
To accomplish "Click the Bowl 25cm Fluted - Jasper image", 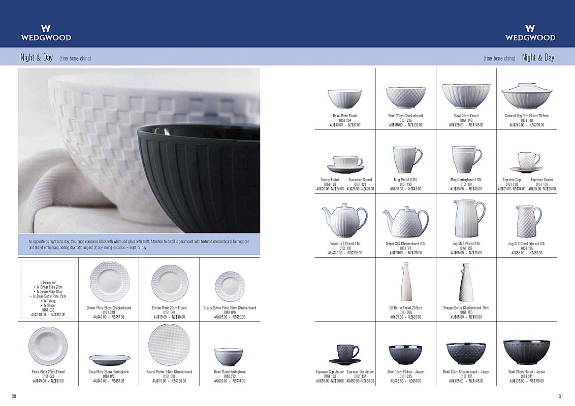I will click(526, 351).
